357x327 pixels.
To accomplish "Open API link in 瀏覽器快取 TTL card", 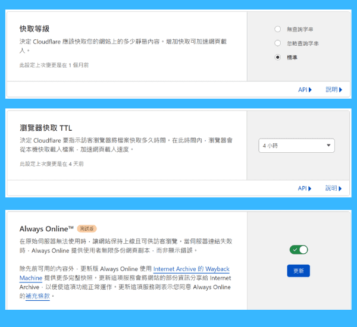I will pos(305,188).
